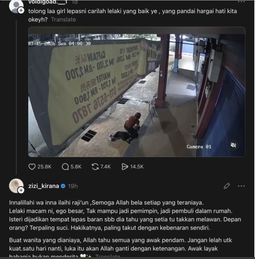Like the post with 25.8K hearts
This screenshot has height=259, width=255.
click(32, 167)
